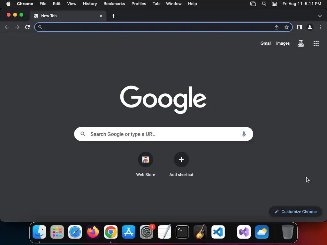This screenshot has height=245, width=327.
Task: Open Control Center in menu bar
Action: (x=275, y=4)
